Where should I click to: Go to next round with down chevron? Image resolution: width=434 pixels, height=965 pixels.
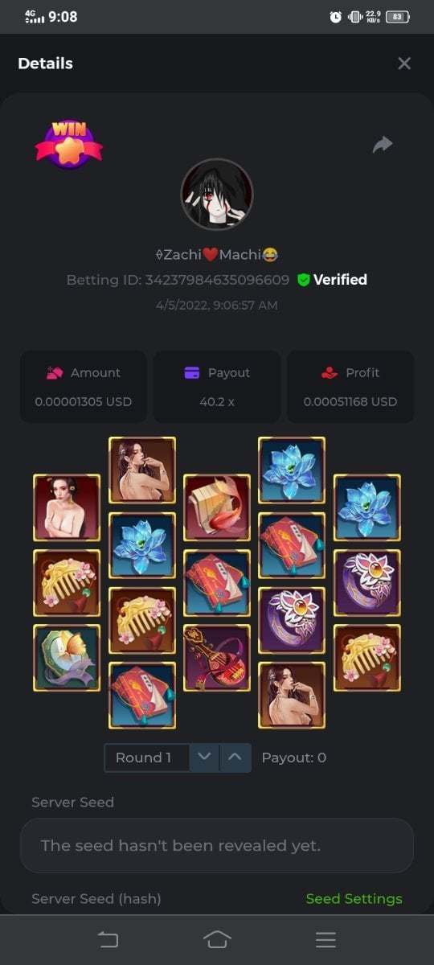coord(205,758)
